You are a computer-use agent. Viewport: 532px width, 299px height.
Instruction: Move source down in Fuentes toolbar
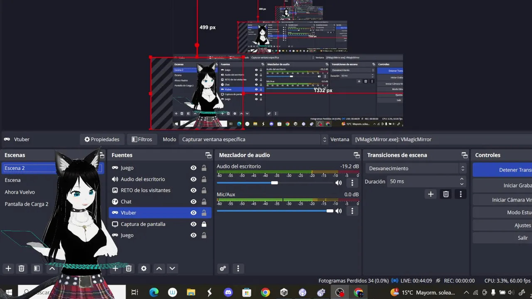(x=172, y=268)
